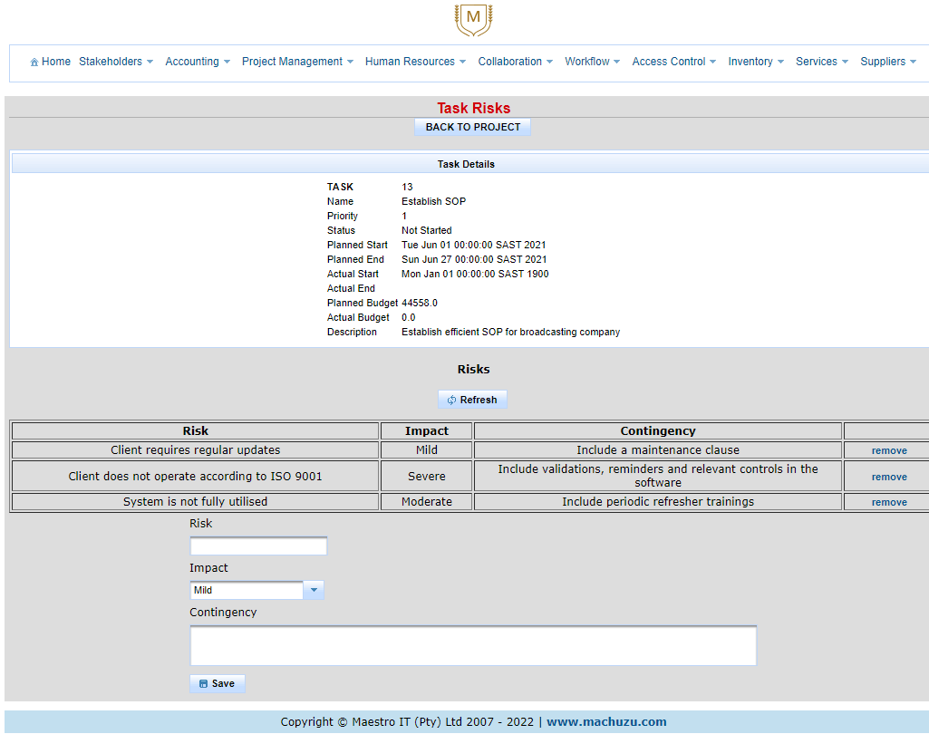Click the Home icon in navbar

pos(34,63)
